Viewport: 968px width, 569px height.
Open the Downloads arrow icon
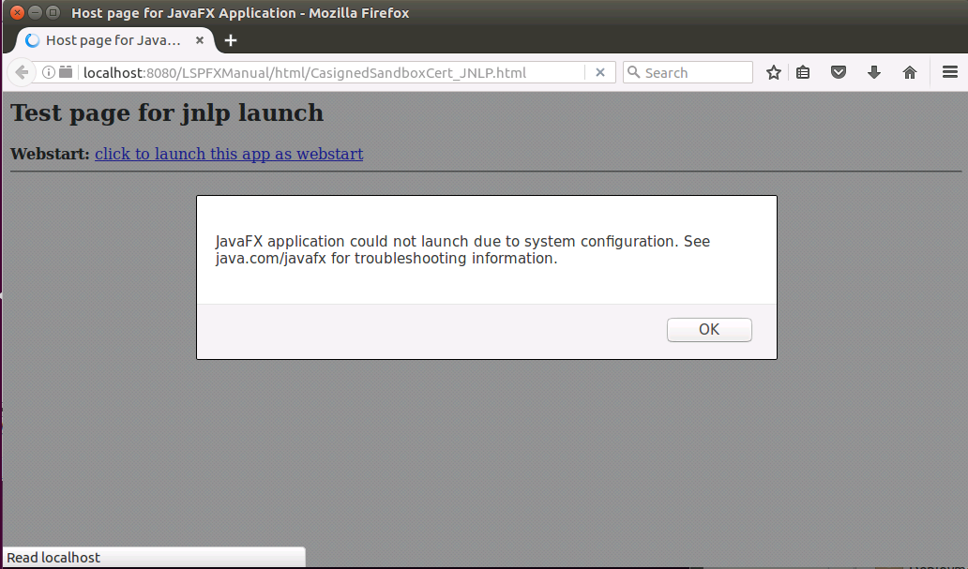click(x=874, y=72)
